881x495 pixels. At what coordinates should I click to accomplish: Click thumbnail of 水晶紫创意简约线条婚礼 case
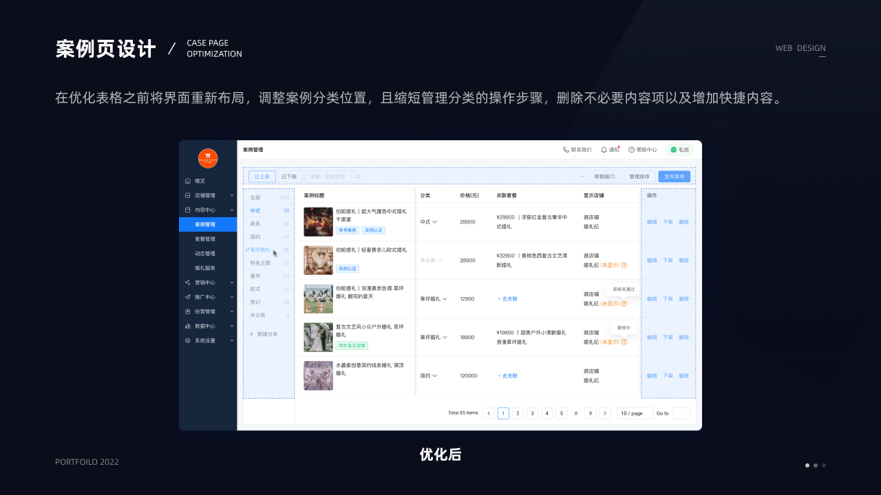pyautogui.click(x=318, y=376)
